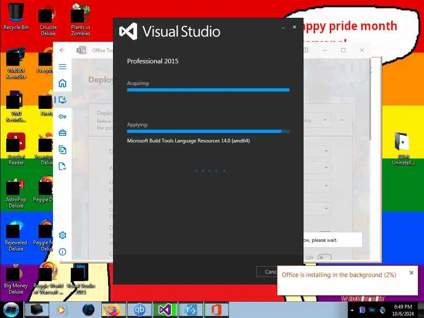Viewport: 424px width, 318px height.
Task: Open third dropdown arrow in Office Tool list
Action: (x=326, y=186)
